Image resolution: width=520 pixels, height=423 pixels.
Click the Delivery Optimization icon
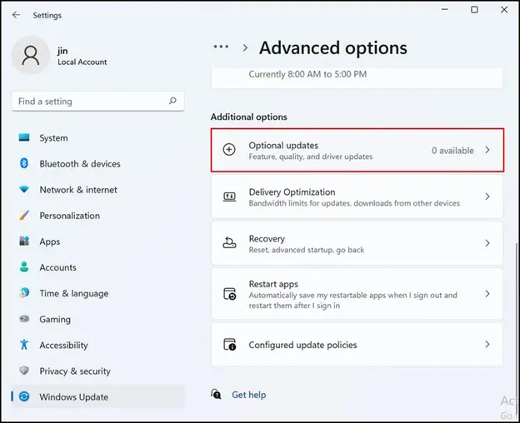coord(229,197)
